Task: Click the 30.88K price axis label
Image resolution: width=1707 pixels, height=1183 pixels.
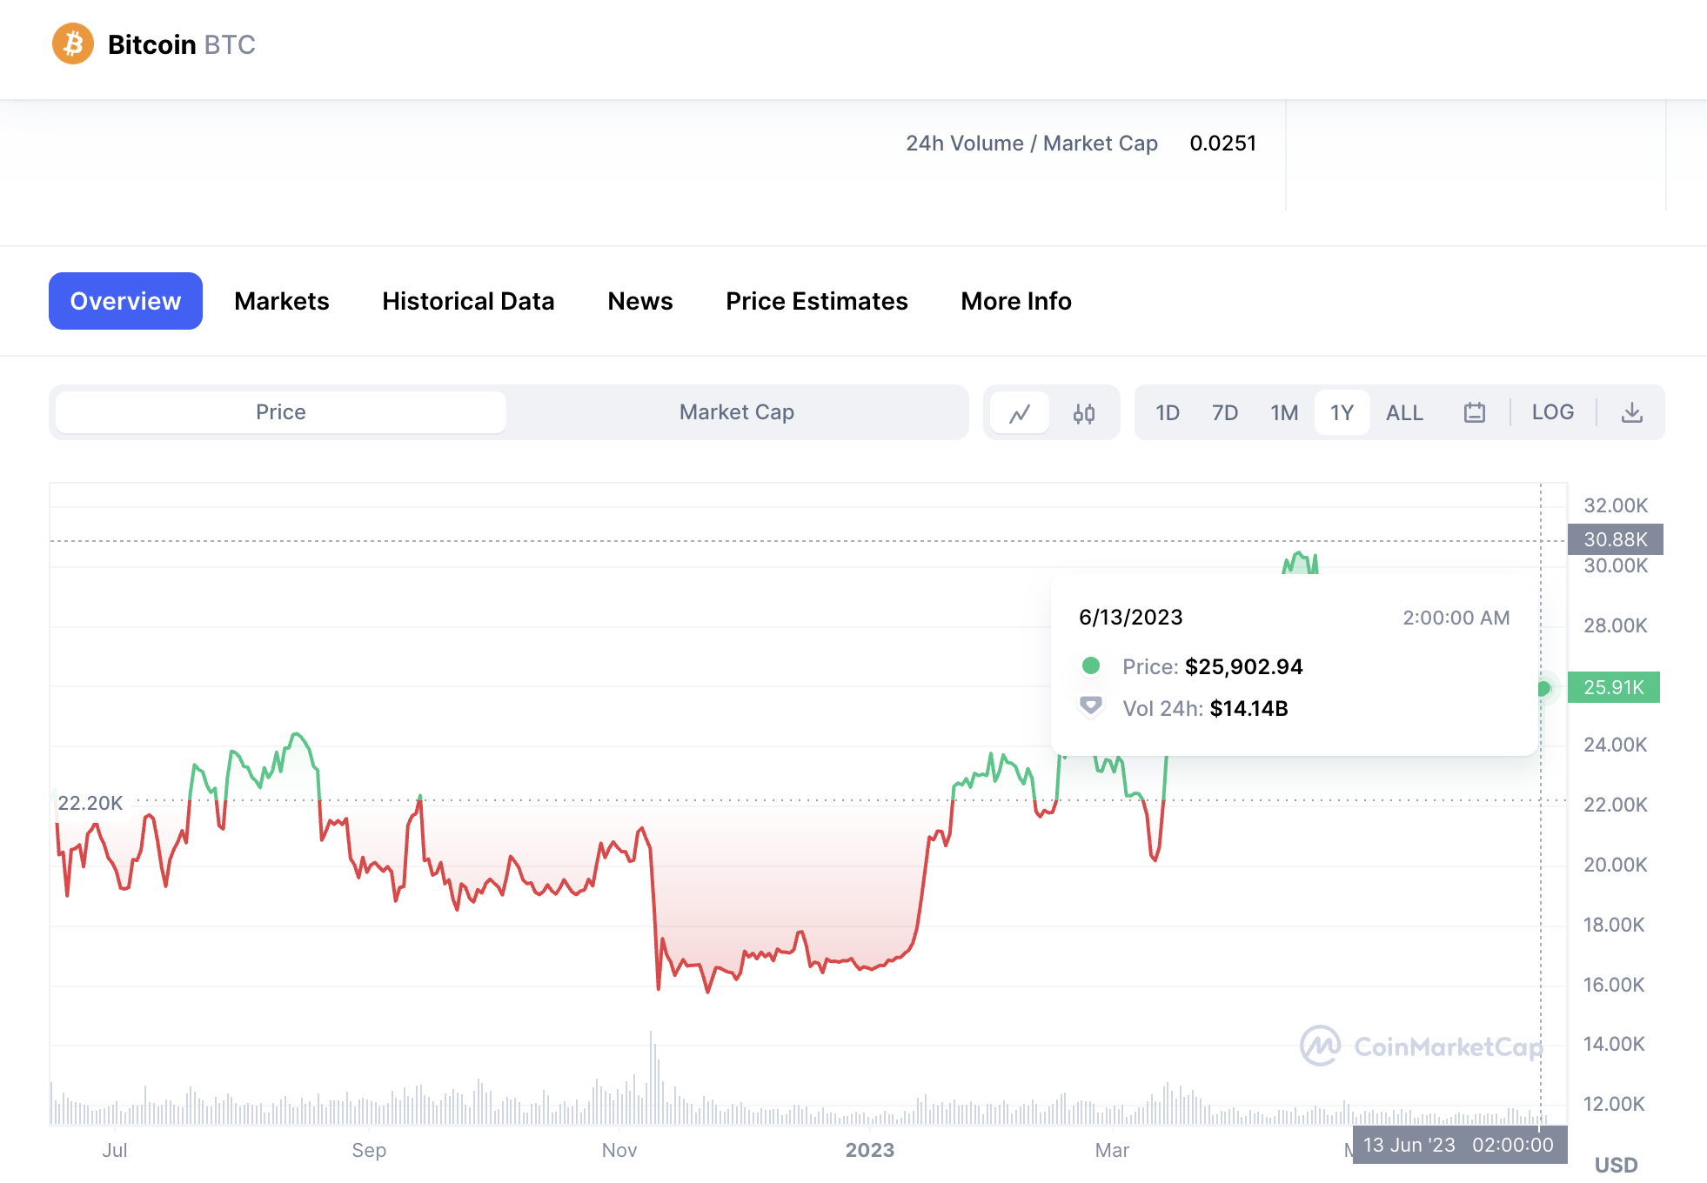Action: [1615, 539]
